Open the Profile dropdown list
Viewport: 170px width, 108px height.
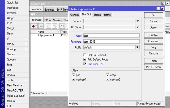[x=138, y=47]
